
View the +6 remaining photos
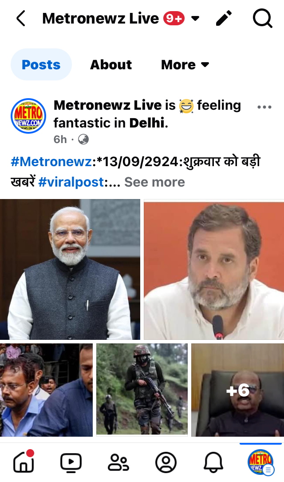(238, 390)
